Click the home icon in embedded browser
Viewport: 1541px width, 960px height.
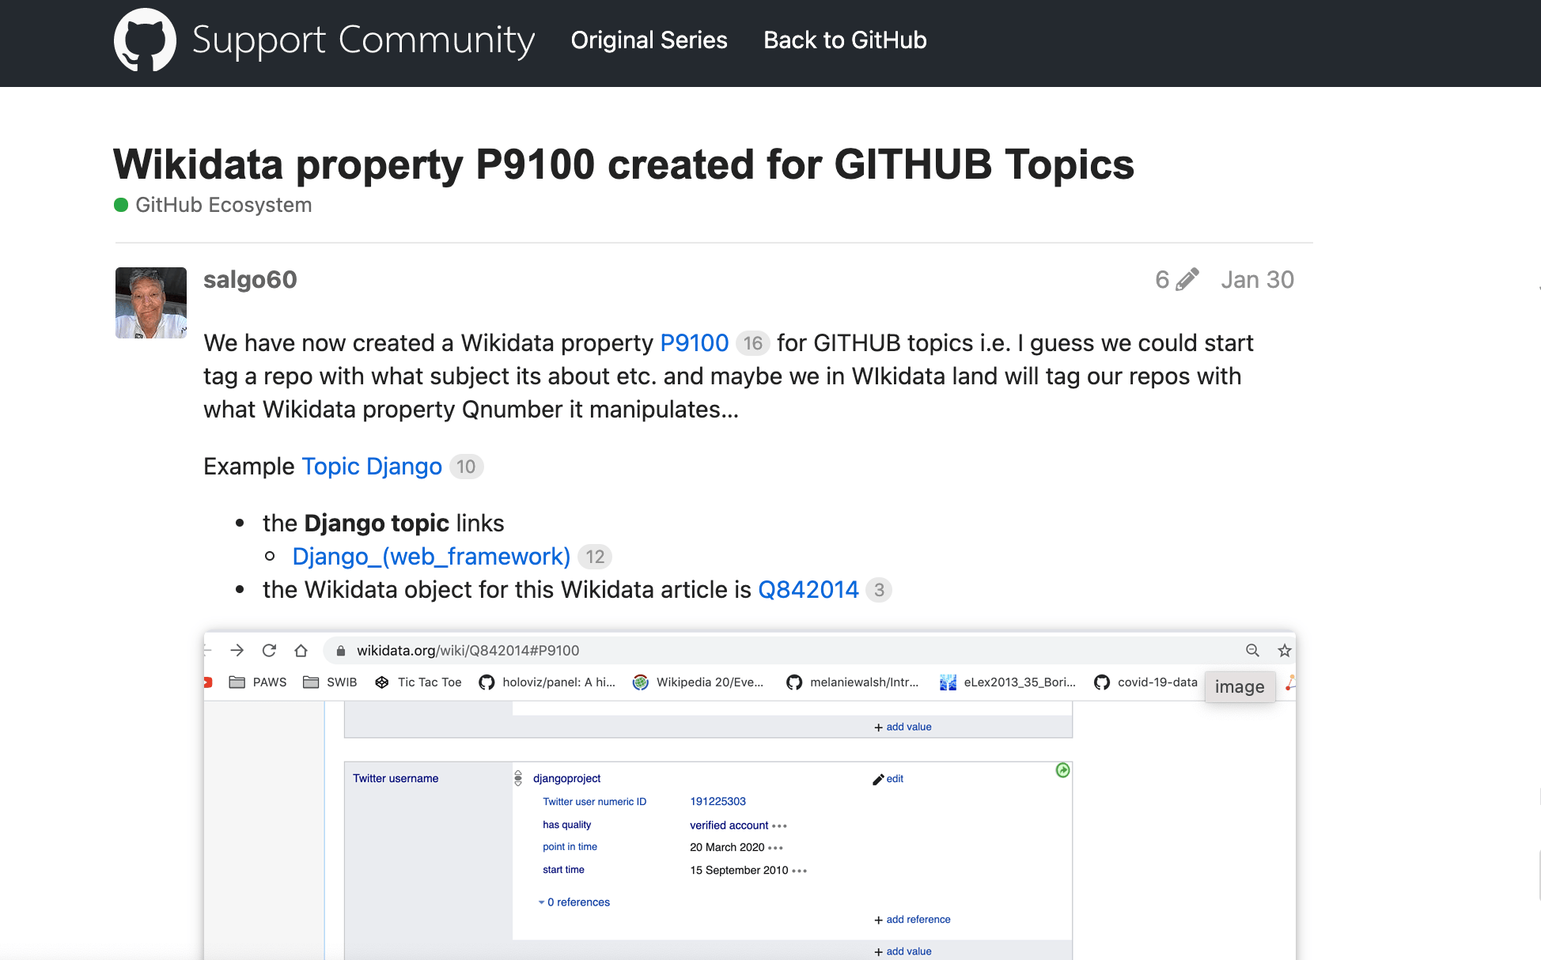coord(301,651)
